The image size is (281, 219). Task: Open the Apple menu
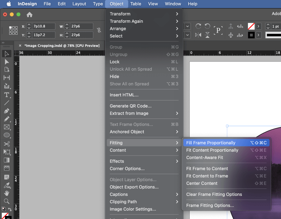[9, 4]
